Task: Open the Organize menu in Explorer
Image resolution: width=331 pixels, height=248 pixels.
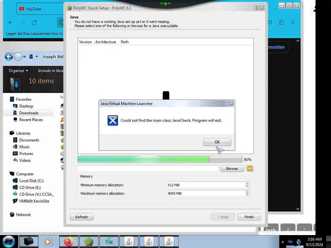Action: pos(18,71)
